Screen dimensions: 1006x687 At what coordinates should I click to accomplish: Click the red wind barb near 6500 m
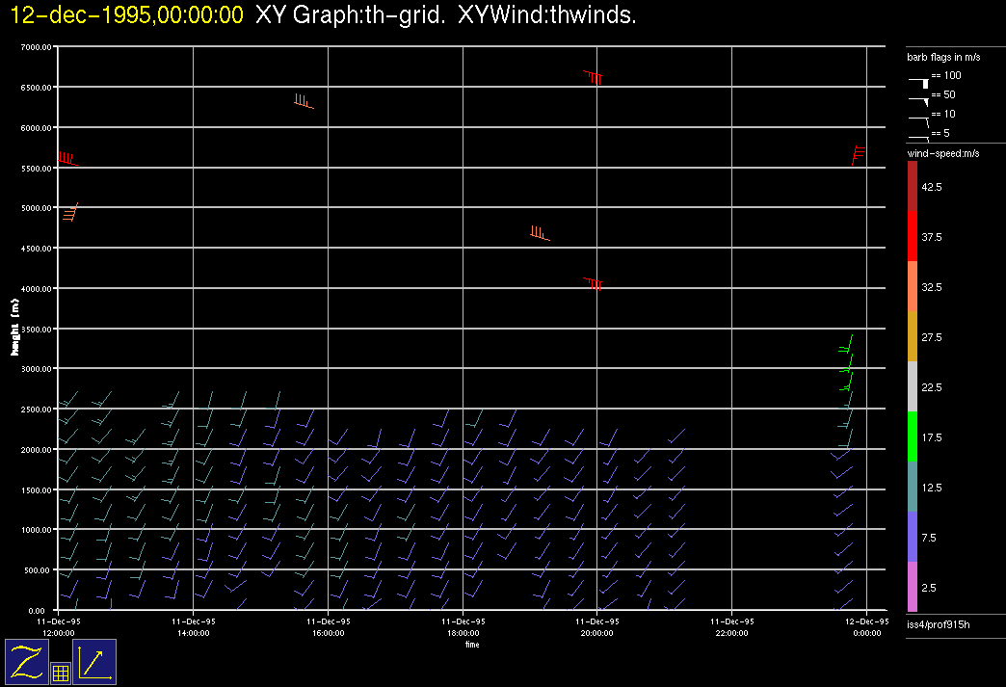point(595,77)
